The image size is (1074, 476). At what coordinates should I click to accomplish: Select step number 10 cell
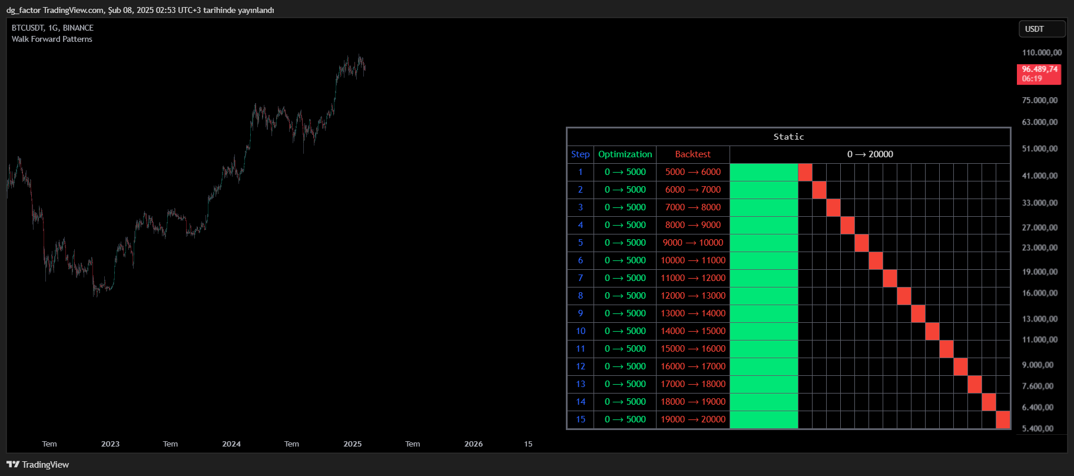pos(581,331)
